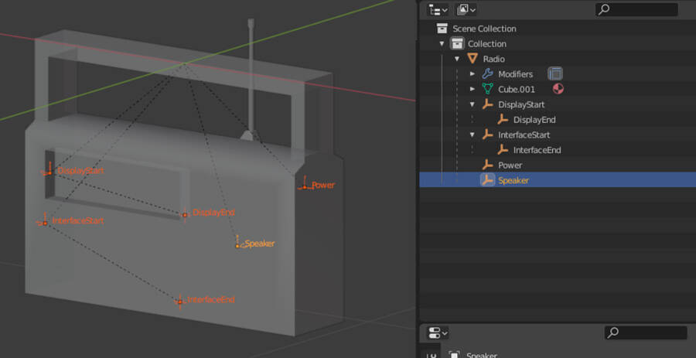Open the properties editor type dropdown
This screenshot has width=696, height=358.
438,332
